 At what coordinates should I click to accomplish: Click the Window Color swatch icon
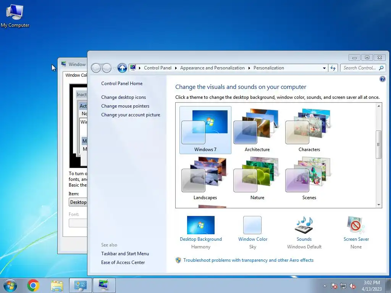(252, 225)
